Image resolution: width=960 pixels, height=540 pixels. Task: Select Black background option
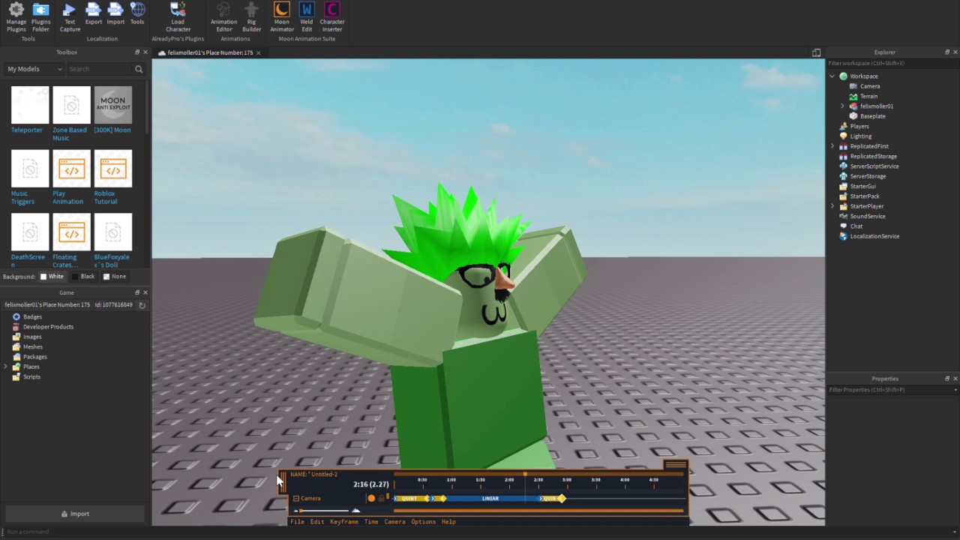tap(82, 277)
